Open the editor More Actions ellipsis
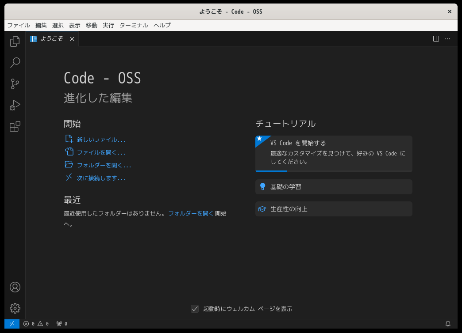This screenshot has height=333, width=462. pos(447,39)
